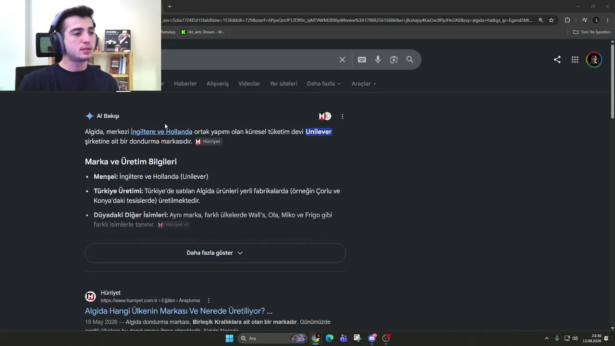615x346 pixels.
Task: Switch to the Yer siteleri tab
Action: coord(283,84)
